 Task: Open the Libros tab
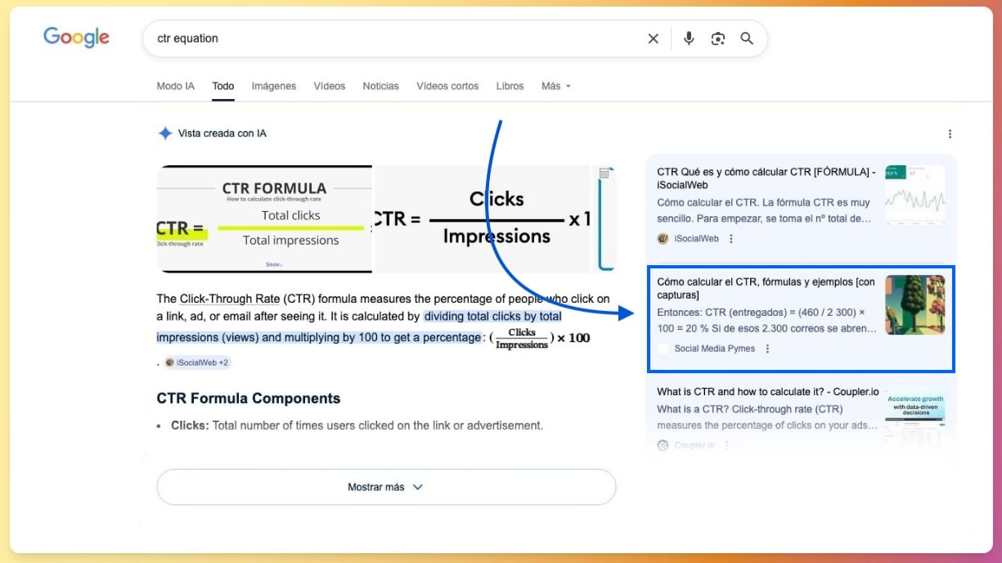coord(510,86)
